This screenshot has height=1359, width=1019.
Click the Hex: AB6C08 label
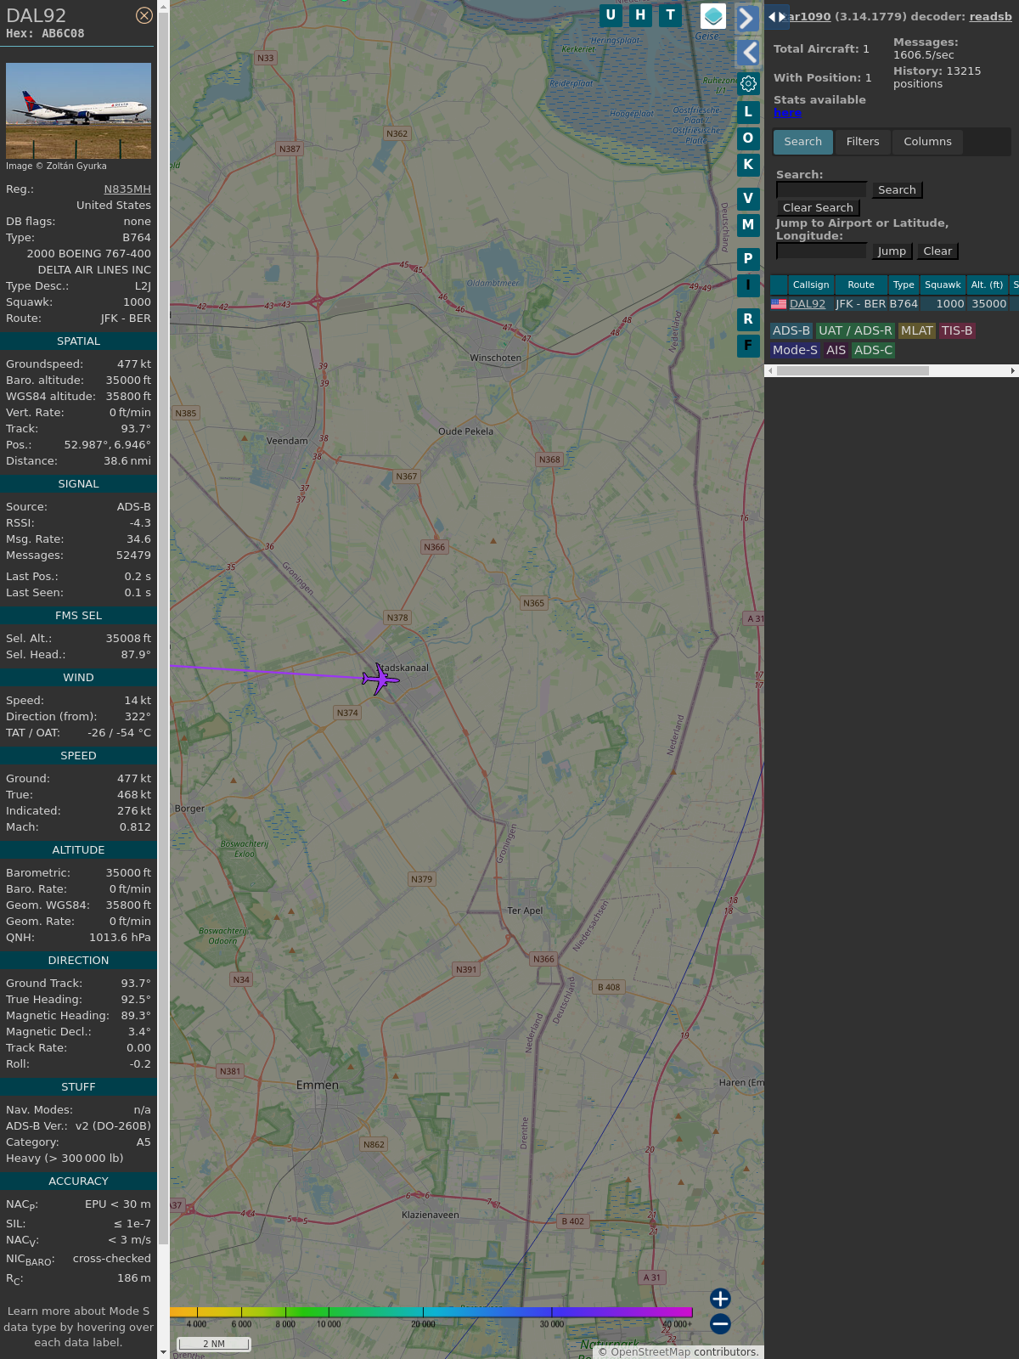click(x=45, y=34)
